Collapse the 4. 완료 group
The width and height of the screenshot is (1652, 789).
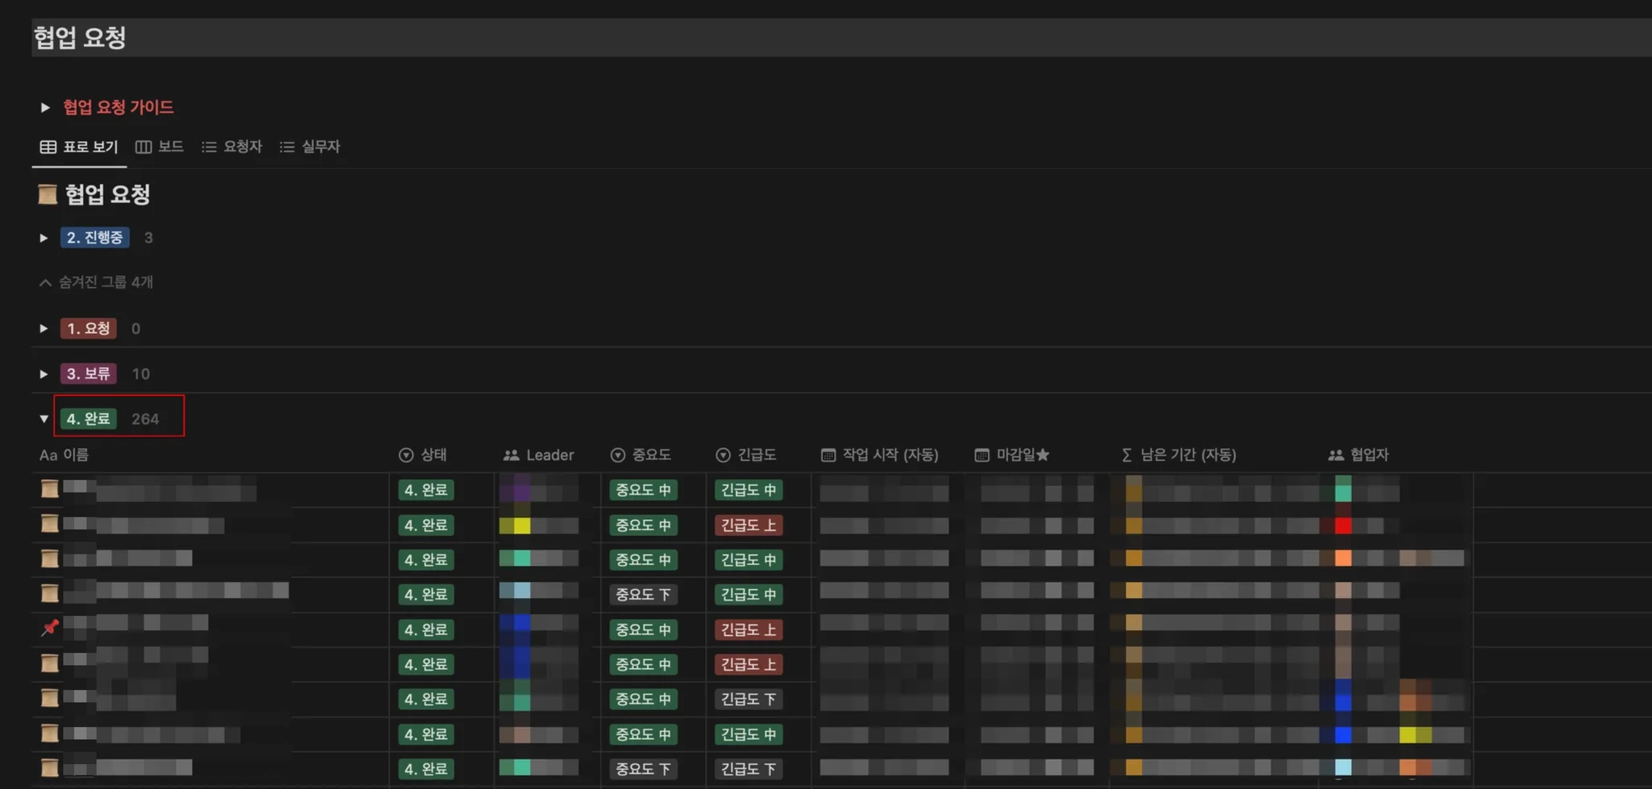[x=44, y=419]
